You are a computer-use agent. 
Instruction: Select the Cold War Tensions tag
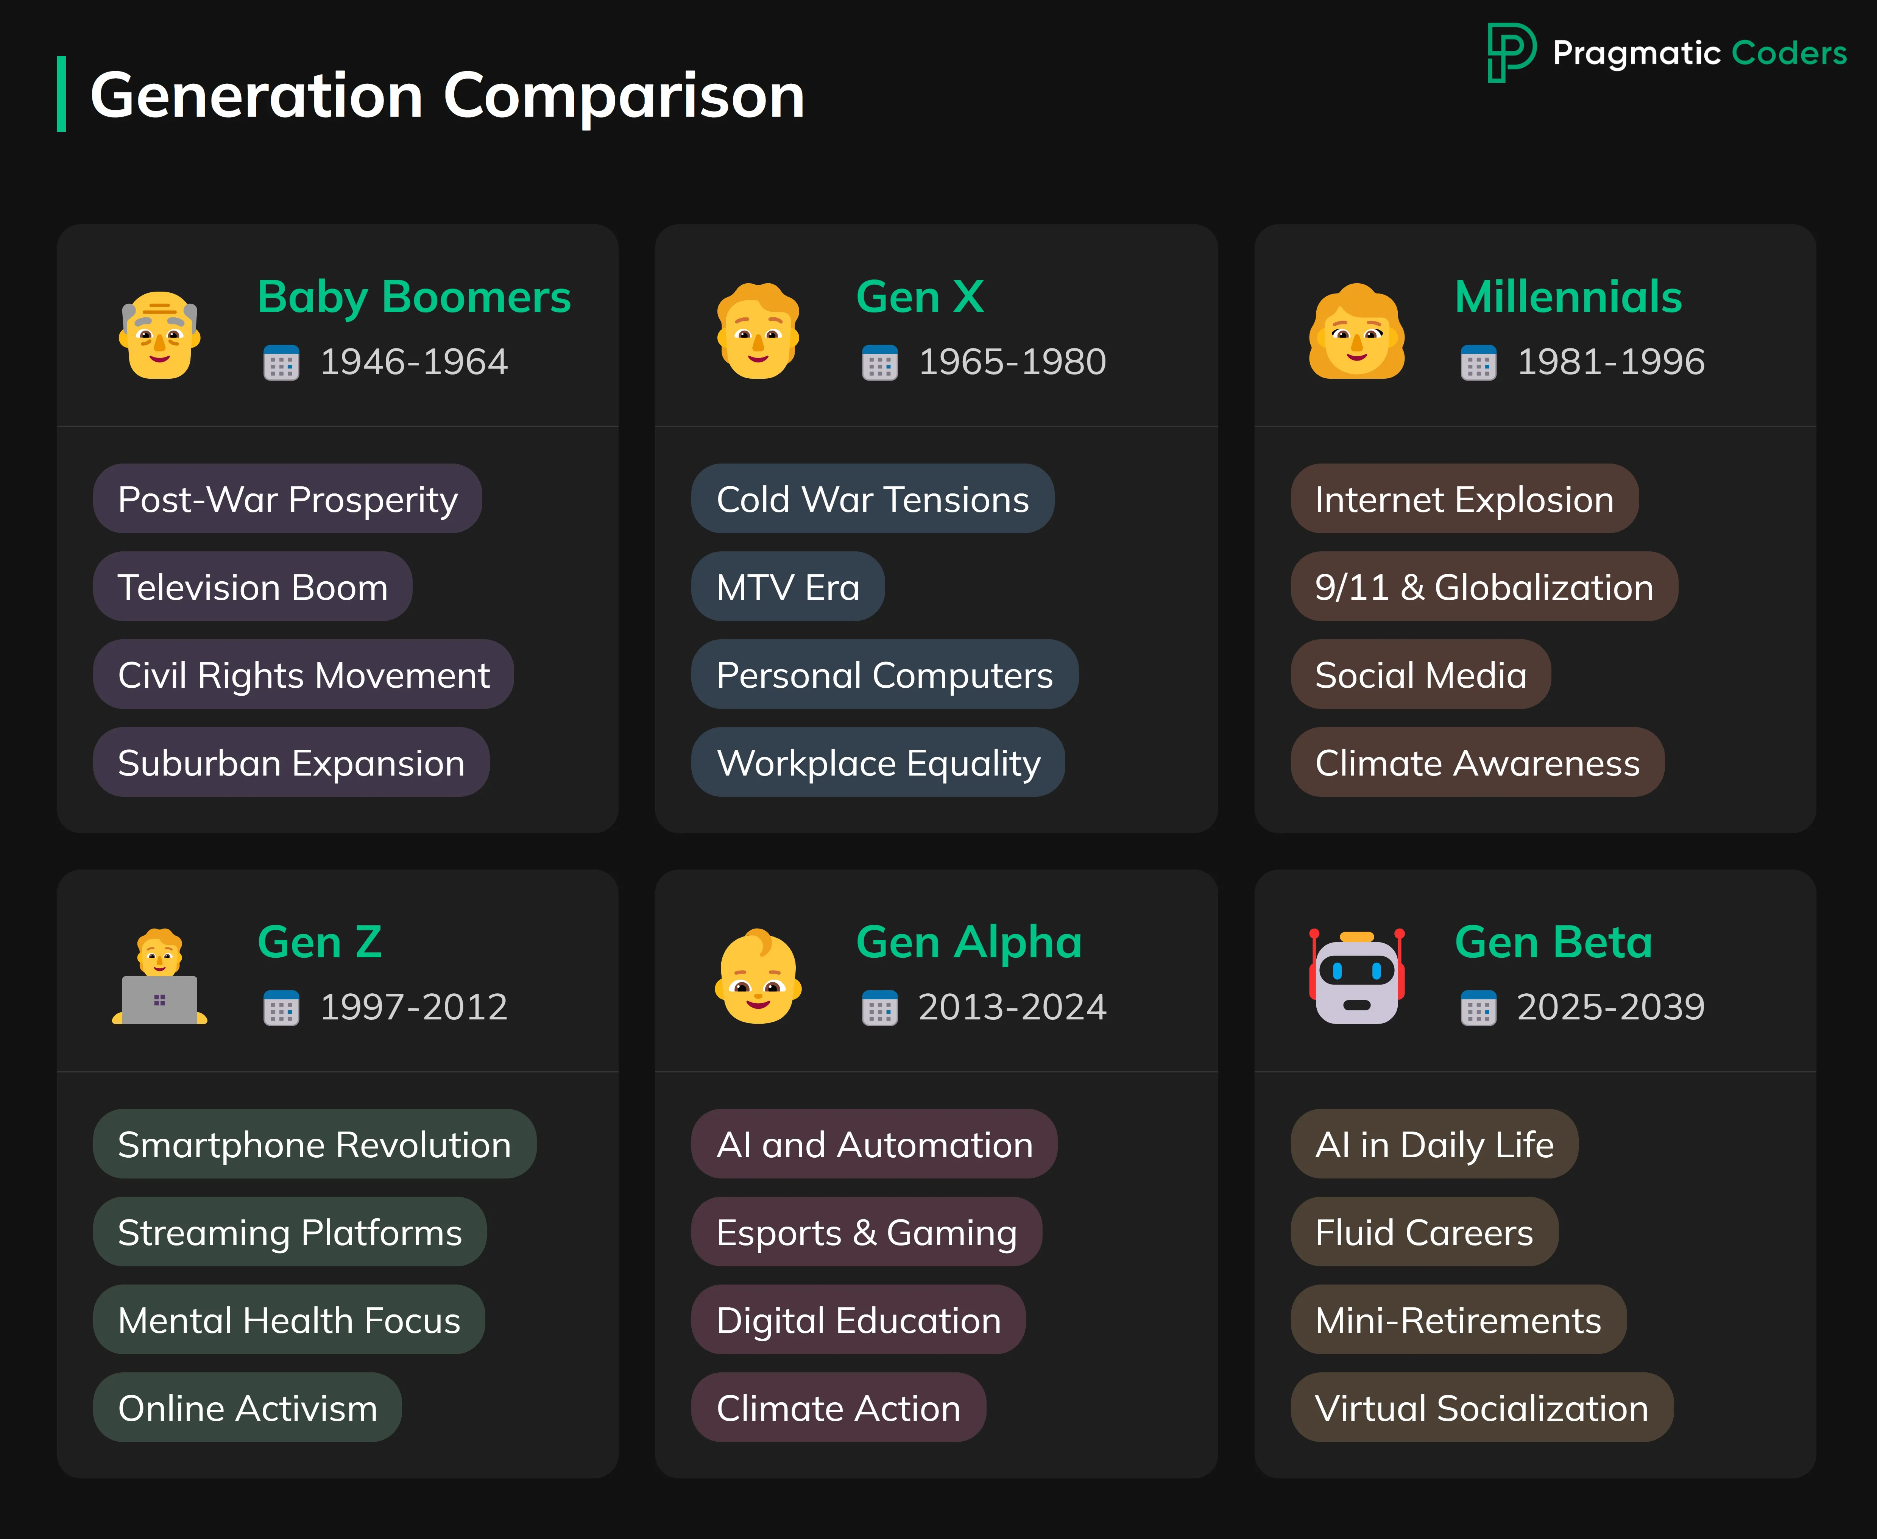(x=873, y=498)
